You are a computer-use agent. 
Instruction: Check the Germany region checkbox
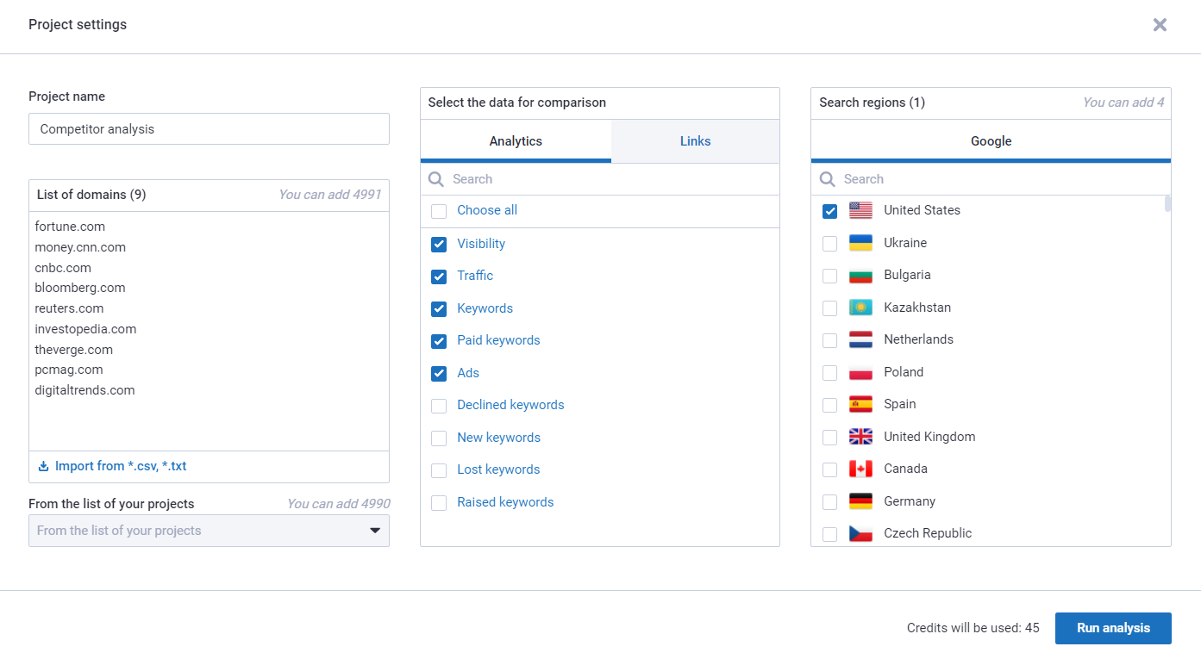[x=829, y=502]
